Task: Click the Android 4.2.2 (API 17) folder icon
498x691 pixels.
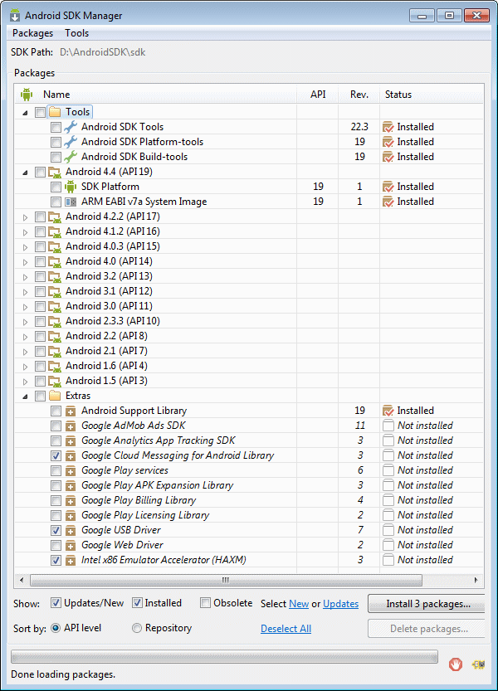Action: 55,217
